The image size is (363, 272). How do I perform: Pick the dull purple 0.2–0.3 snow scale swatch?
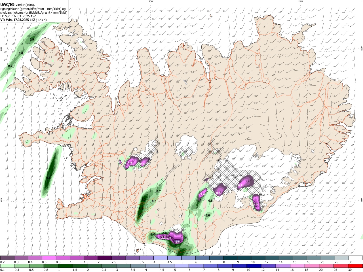(7, 258)
